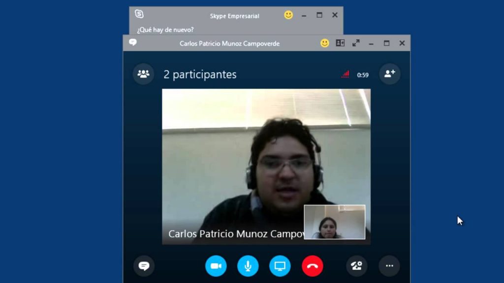Show the participants list icon

point(143,74)
